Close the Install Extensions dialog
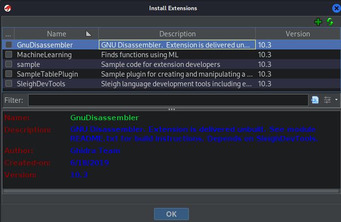 (x=337, y=8)
